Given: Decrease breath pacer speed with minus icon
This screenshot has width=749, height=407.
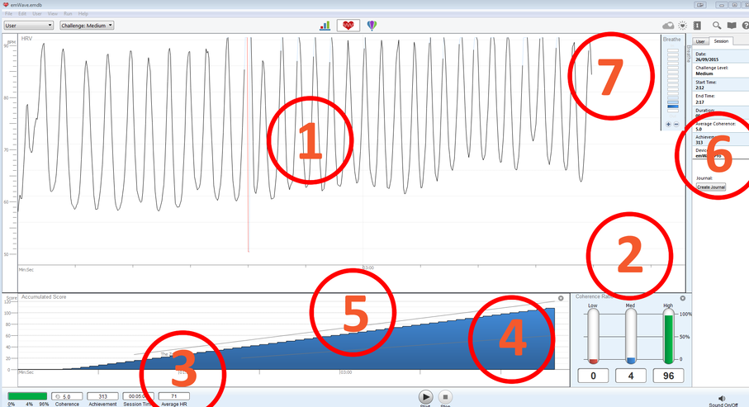Looking at the screenshot, I should point(676,124).
